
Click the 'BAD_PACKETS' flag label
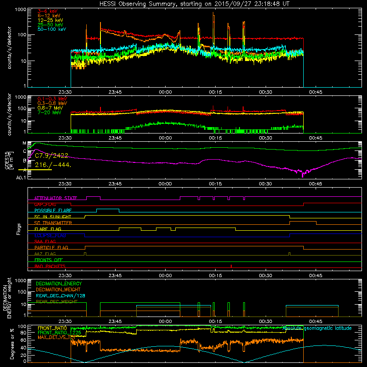(50, 266)
